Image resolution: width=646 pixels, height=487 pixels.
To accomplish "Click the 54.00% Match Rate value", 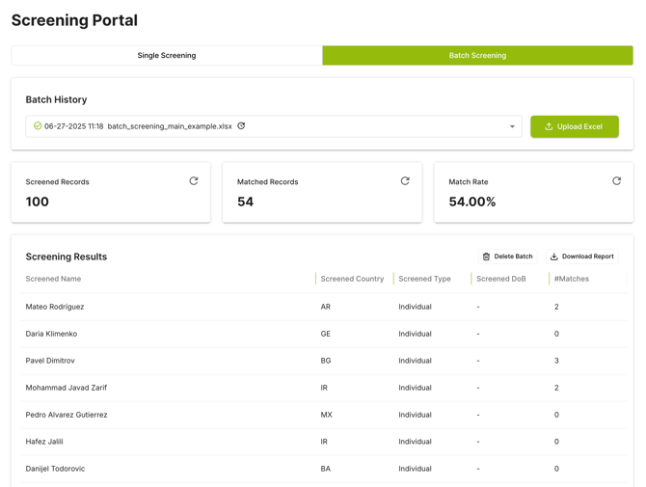I will coord(472,202).
